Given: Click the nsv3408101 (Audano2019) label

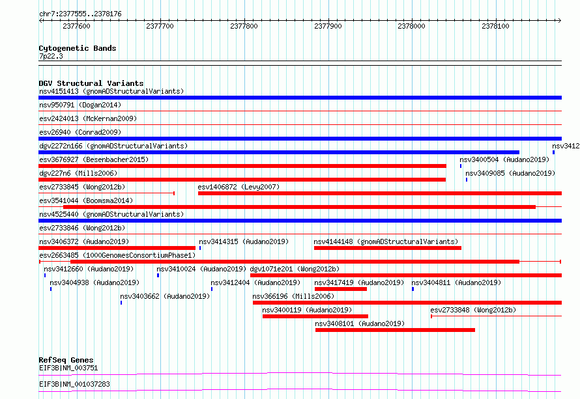Looking at the screenshot, I should (x=360, y=323).
